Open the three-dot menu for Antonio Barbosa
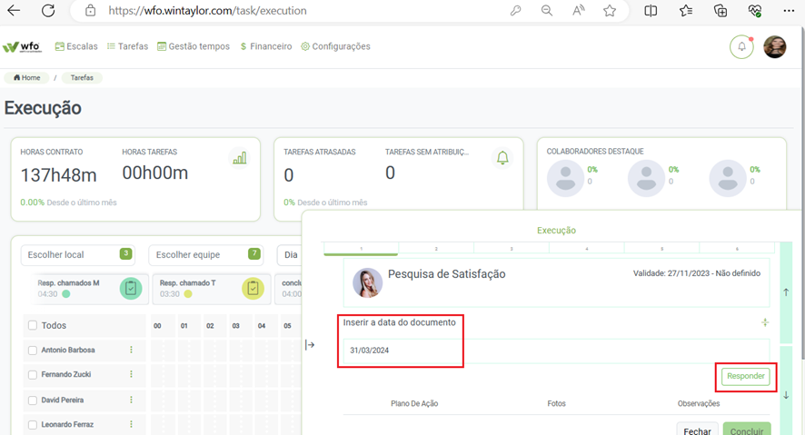 coord(131,350)
